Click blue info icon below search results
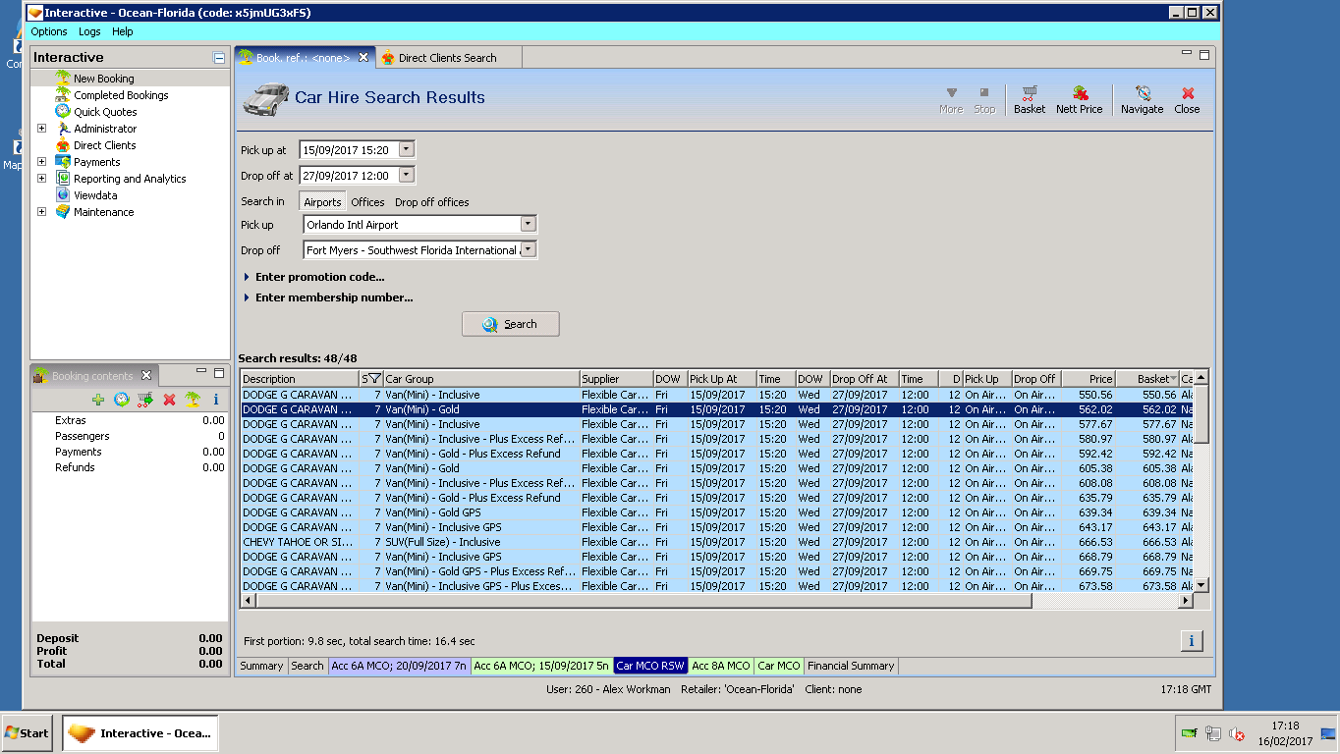This screenshot has height=754, width=1340. point(1191,641)
